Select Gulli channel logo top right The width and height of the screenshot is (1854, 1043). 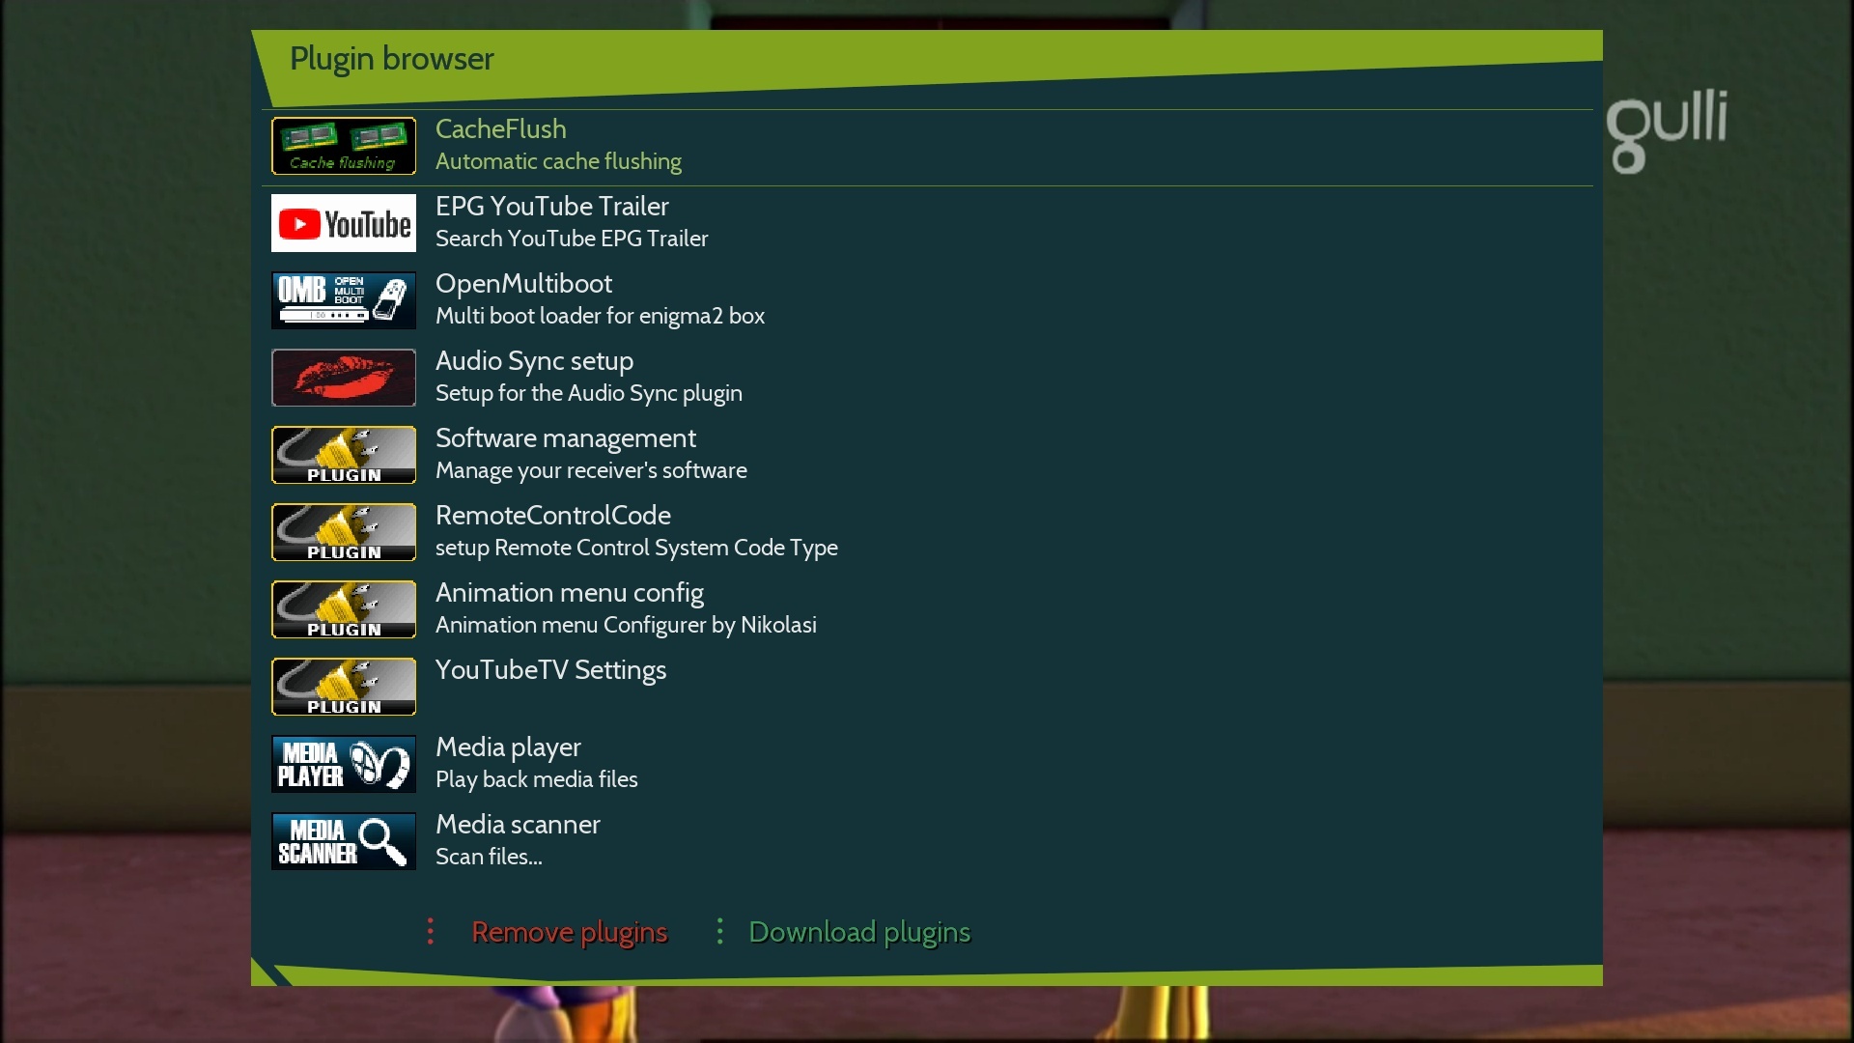coord(1666,127)
